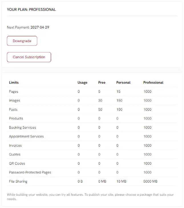Select the Booking Services row label
The height and width of the screenshot is (208, 184).
pos(23,128)
